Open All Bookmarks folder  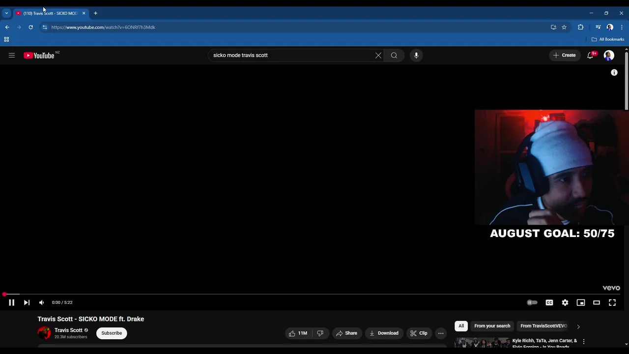coord(608,39)
